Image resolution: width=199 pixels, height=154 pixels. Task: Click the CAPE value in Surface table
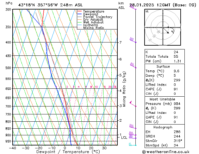[176, 89]
